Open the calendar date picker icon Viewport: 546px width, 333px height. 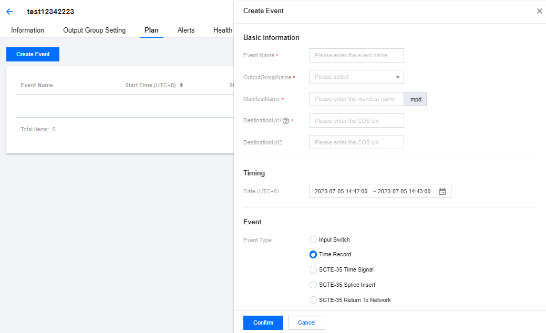click(x=442, y=192)
